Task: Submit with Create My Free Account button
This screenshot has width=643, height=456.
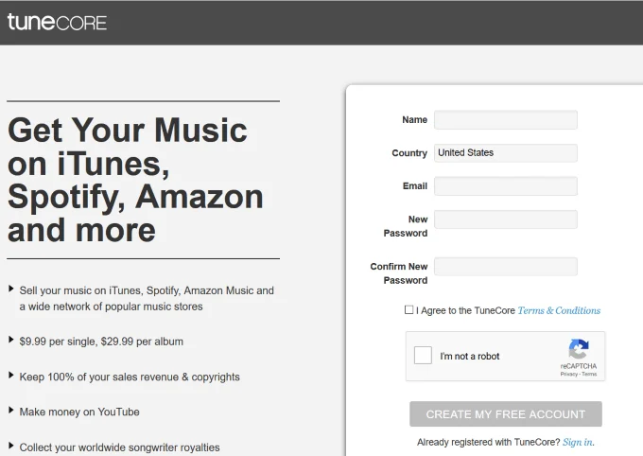Action: 506,414
